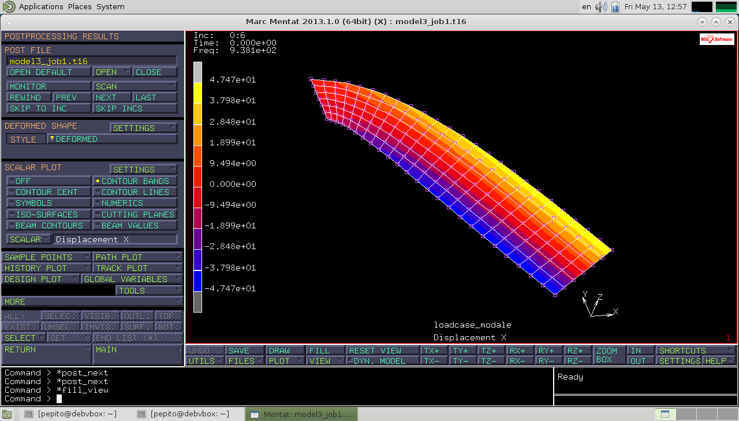Click the TX+ translate view button

433,351
